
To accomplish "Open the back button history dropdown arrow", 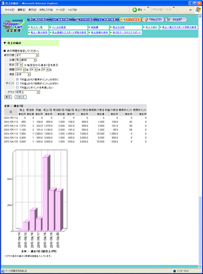I will 144,10.
